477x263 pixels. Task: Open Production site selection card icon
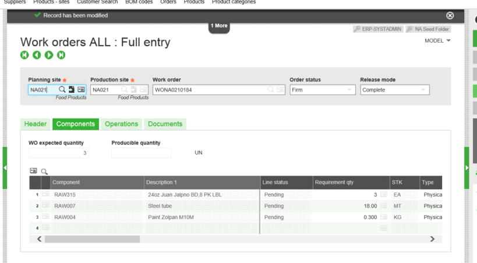(x=144, y=90)
